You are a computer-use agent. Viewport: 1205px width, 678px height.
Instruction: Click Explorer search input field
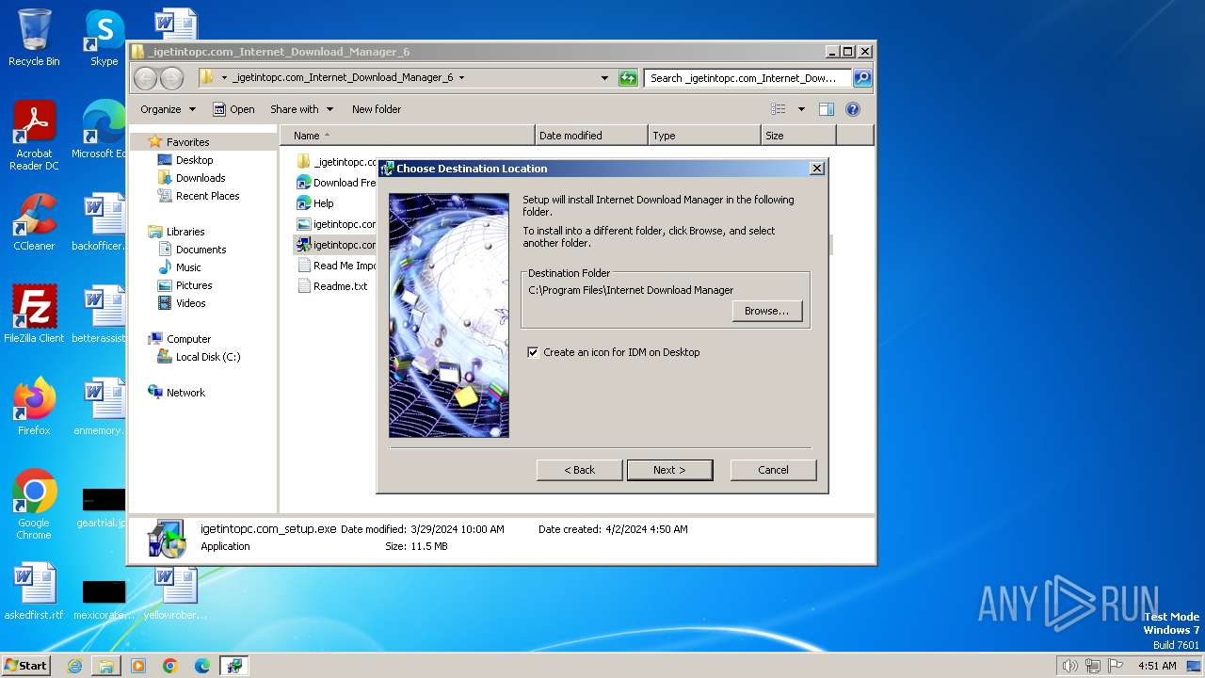pyautogui.click(x=748, y=78)
